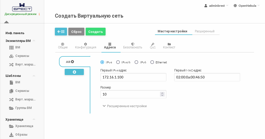Add a new address range with plus button
This screenshot has height=139, width=265.
(74, 72)
